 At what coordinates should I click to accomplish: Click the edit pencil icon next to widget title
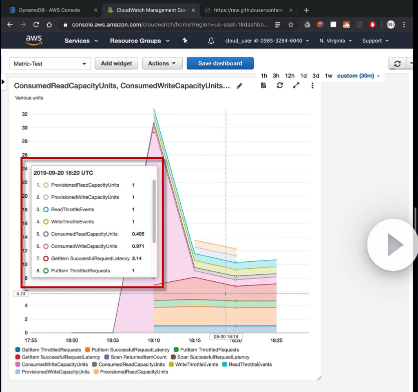tap(240, 86)
